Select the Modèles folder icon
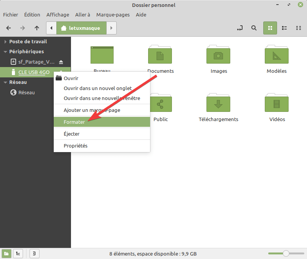Screen dimensions: 307x259 (277, 54)
